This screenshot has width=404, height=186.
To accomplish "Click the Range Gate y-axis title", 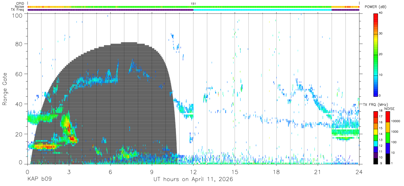I will 5,89.
